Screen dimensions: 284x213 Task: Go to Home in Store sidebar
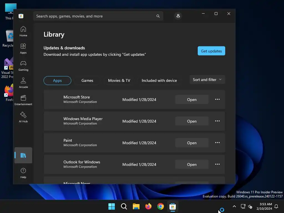(x=23, y=31)
